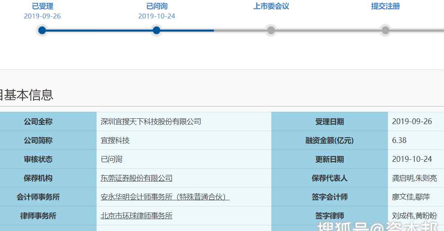Click the 保荐机构 header cell

pos(48,178)
